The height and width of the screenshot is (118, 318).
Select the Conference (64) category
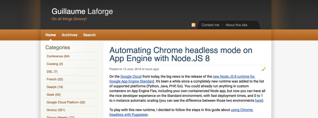coord(58,56)
